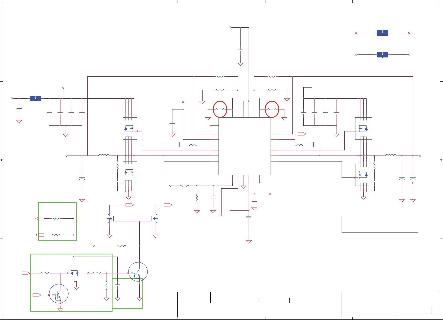
Task: Select the large central IC rectangle
Action: (x=245, y=146)
